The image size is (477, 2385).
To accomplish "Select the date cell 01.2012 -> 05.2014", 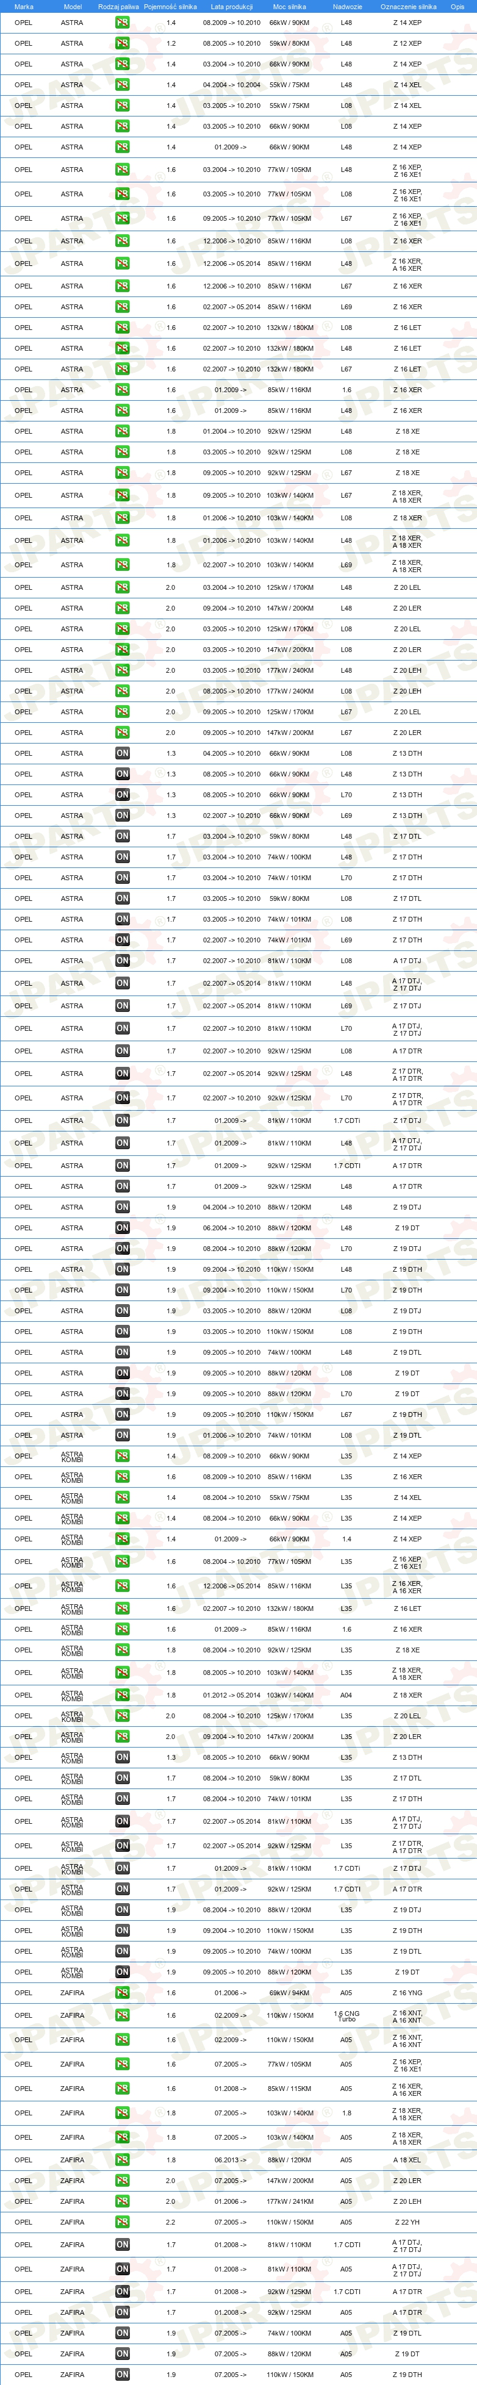I will pos(232,1695).
